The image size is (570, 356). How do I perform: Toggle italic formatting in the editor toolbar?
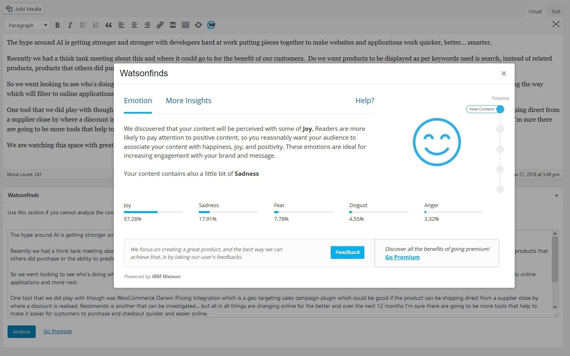(x=70, y=25)
